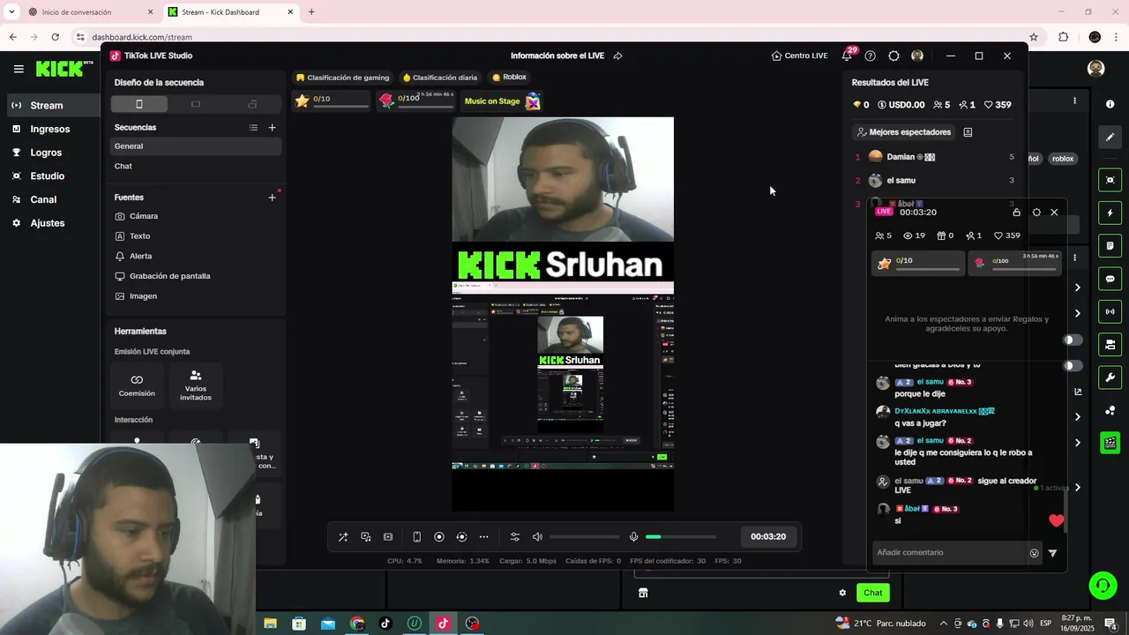Mute the microphone icon
The height and width of the screenshot is (635, 1129).
pyautogui.click(x=633, y=537)
